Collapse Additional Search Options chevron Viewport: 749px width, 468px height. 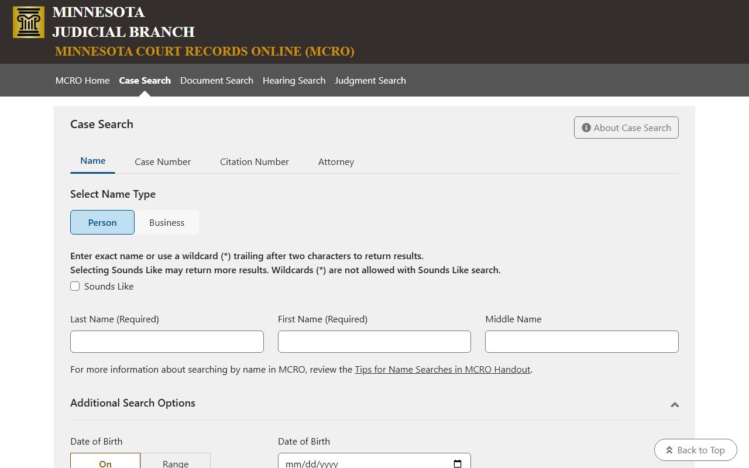(675, 404)
